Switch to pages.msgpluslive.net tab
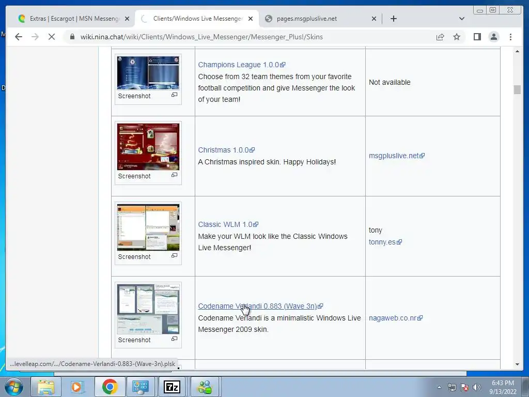Image resolution: width=529 pixels, height=397 pixels. coord(306,19)
